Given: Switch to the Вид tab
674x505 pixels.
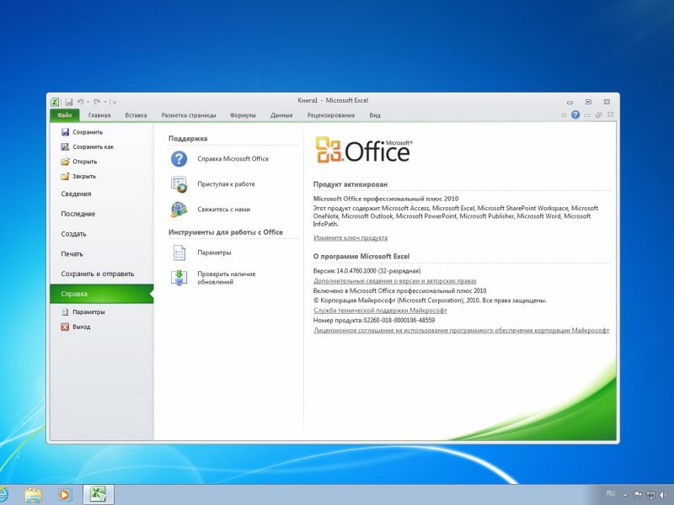Looking at the screenshot, I should 375,115.
